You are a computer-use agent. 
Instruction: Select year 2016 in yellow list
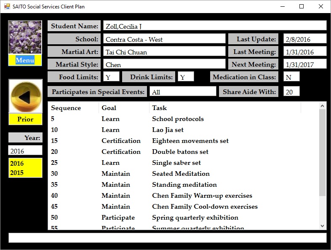tap(17, 164)
